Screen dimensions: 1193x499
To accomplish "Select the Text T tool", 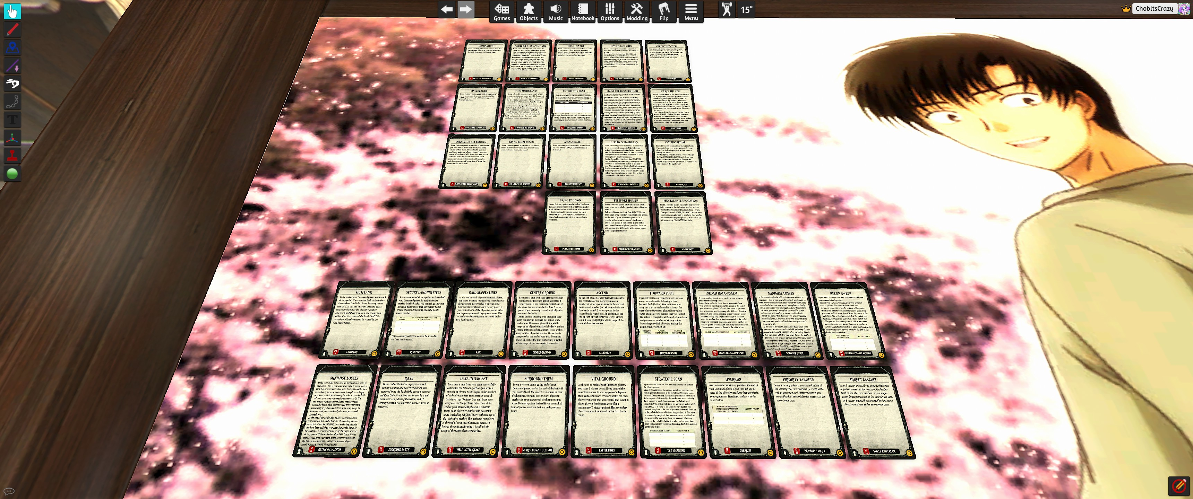I will (x=12, y=120).
